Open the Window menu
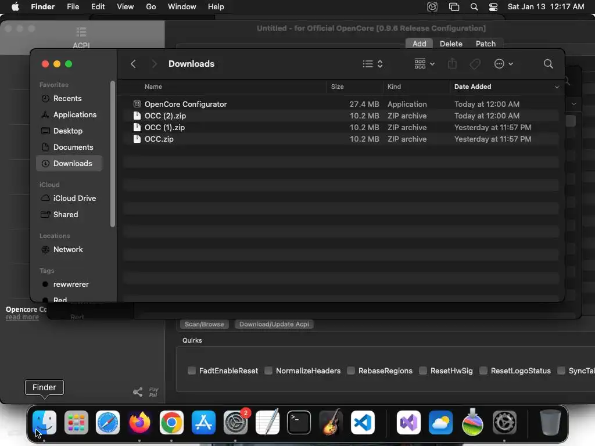 (182, 7)
